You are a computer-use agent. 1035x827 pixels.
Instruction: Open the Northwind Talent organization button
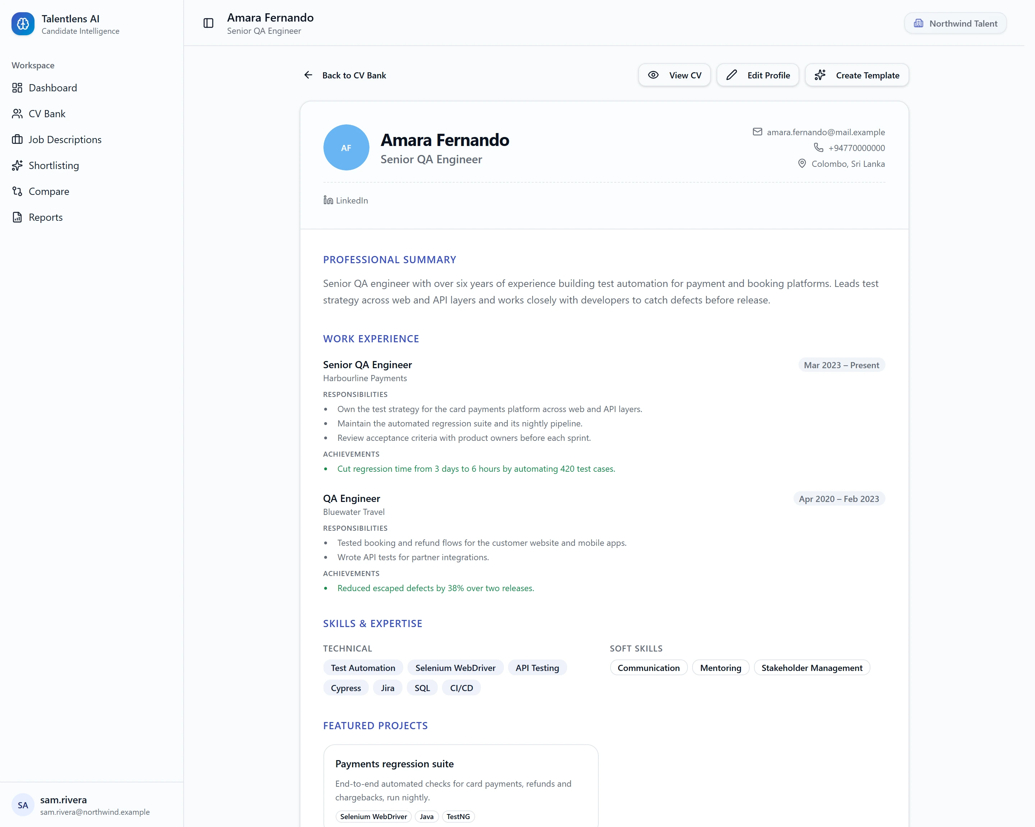tap(955, 23)
